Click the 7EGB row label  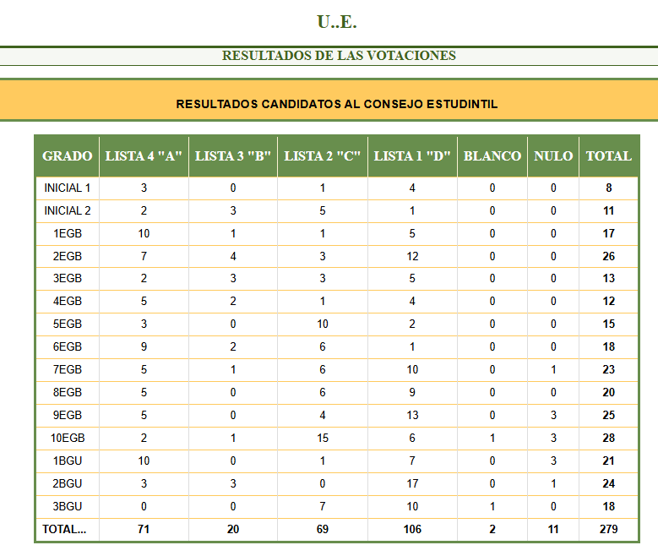coord(67,369)
